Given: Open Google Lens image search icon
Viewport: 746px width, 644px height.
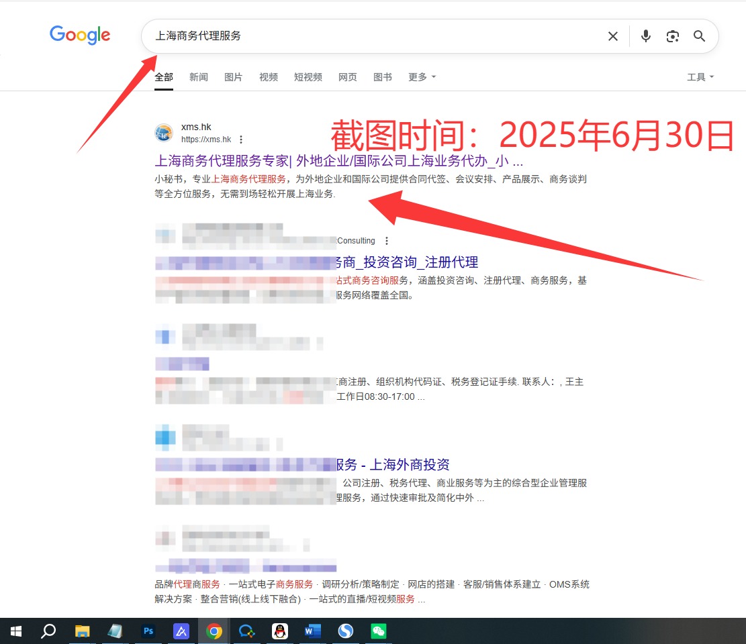Looking at the screenshot, I should coord(672,36).
